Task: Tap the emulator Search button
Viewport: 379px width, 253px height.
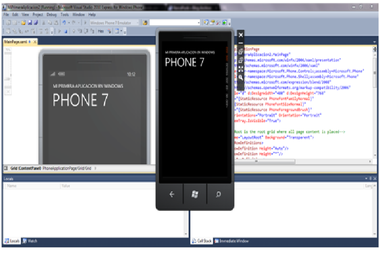Action: (218, 195)
